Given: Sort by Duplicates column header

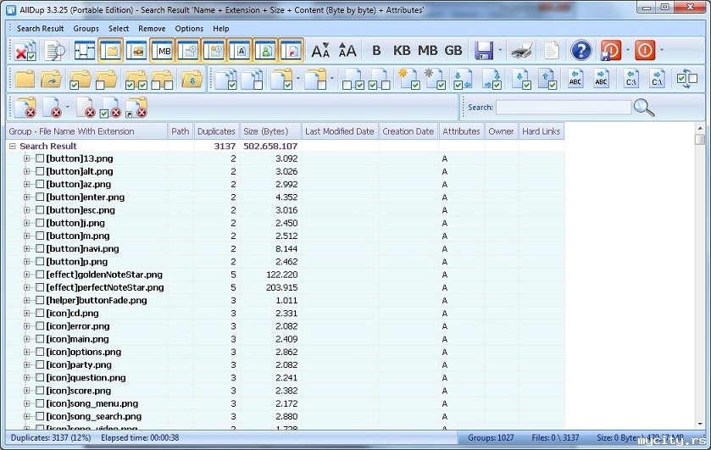Looking at the screenshot, I should (x=216, y=131).
